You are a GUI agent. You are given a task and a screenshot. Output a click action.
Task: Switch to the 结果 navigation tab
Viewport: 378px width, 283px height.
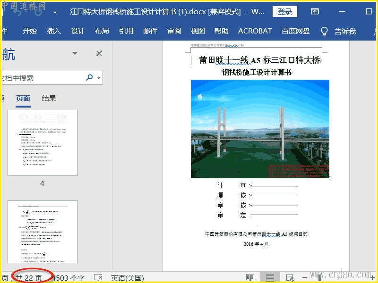click(49, 99)
